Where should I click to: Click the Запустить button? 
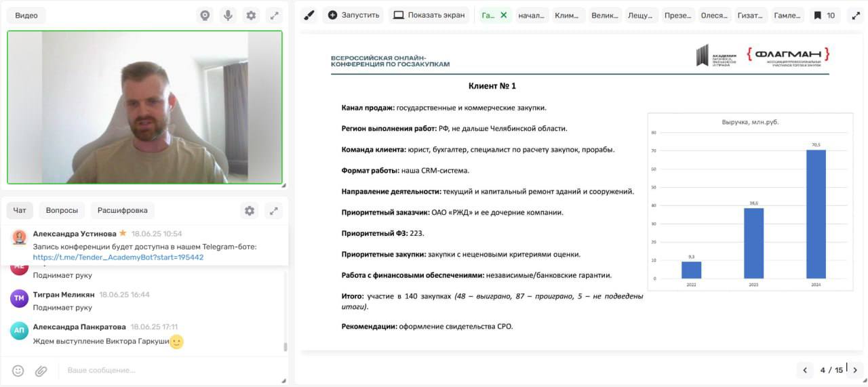353,15
